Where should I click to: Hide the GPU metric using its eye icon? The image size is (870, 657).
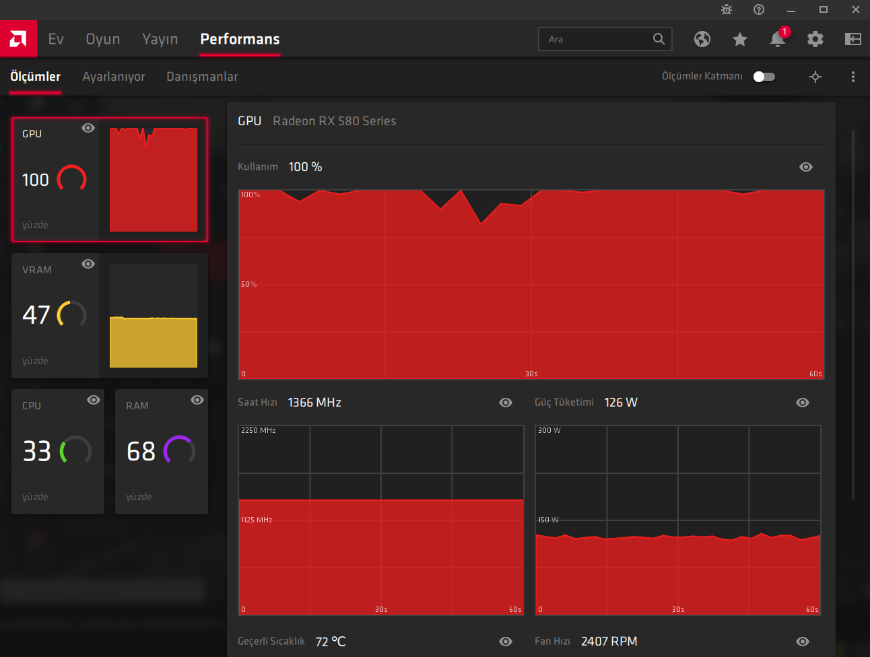tap(88, 128)
